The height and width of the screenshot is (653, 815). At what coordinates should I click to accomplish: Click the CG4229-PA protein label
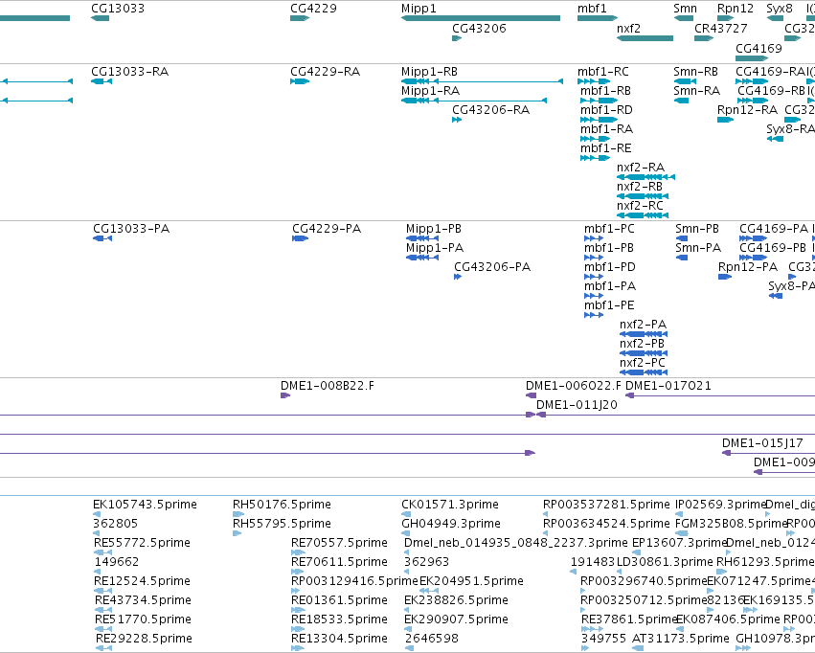click(x=327, y=229)
